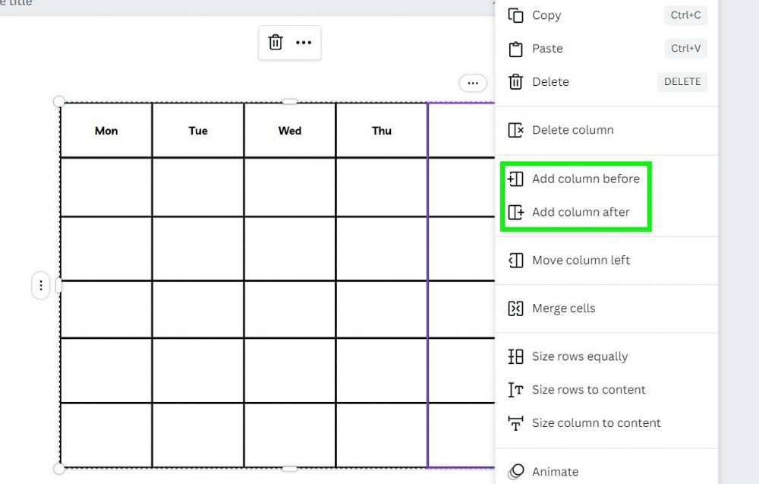Click the Merge cells icon
Screen dimensions: 759x484
pyautogui.click(x=516, y=308)
